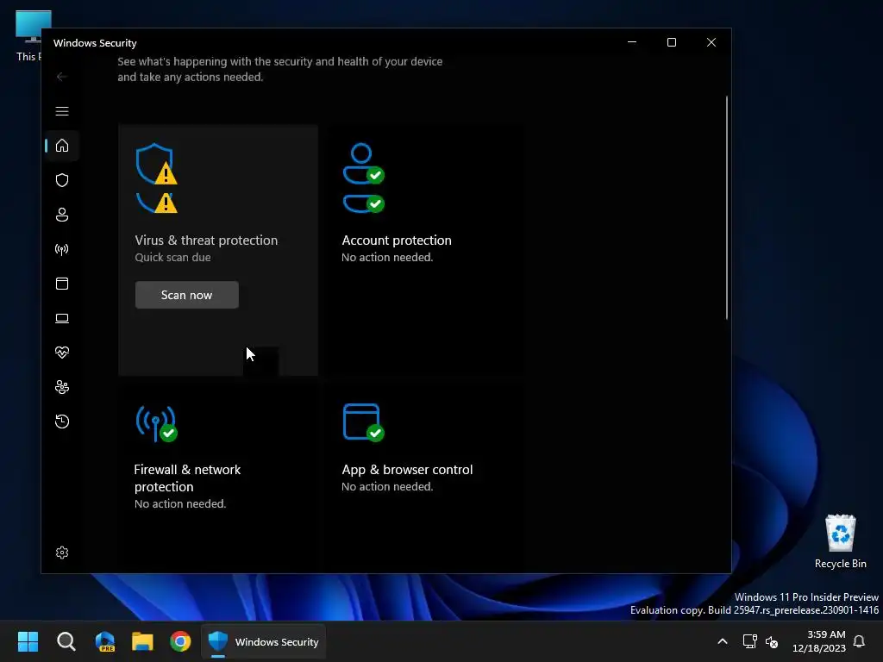
Task: Click the vertical scrollbar in Windows Security
Action: pyautogui.click(x=726, y=209)
